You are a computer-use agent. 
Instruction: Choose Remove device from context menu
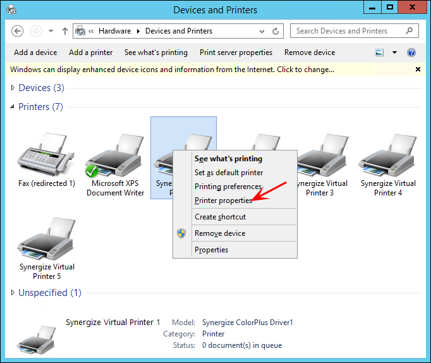pos(220,233)
